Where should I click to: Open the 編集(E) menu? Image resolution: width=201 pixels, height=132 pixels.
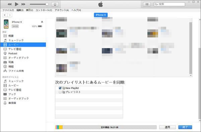[x=20, y=10]
